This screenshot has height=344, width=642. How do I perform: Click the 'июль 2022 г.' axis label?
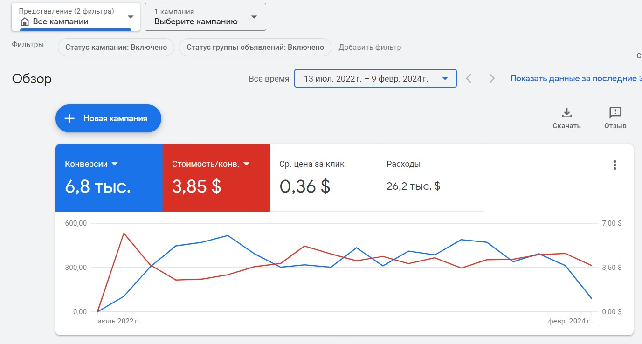(x=118, y=321)
